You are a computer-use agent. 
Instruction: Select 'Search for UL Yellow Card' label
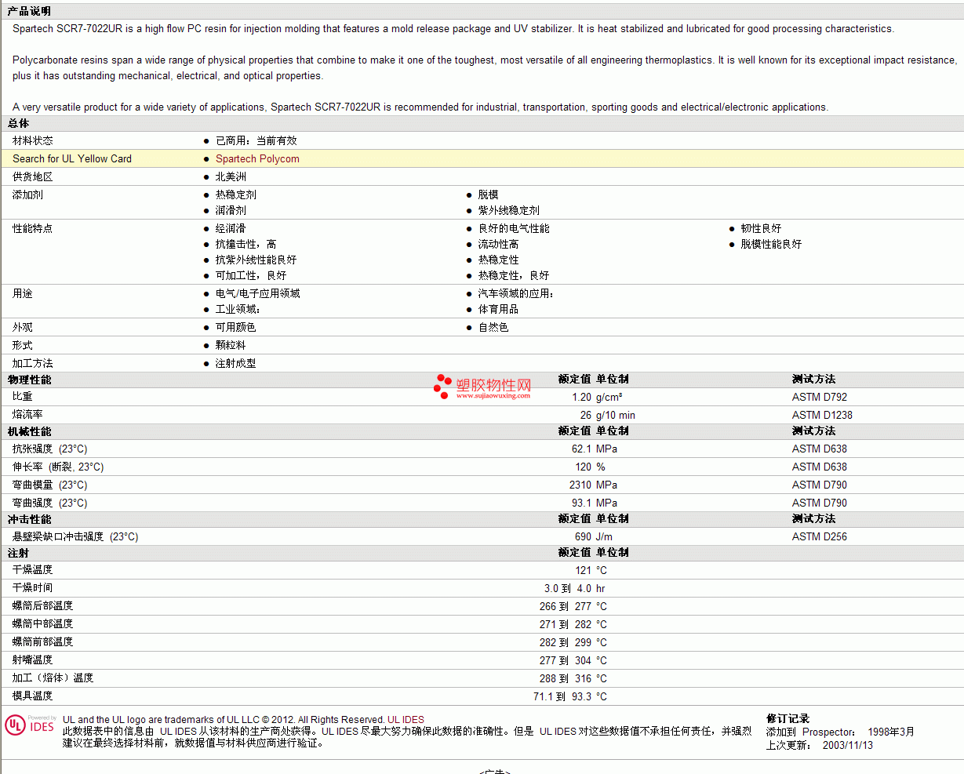click(72, 158)
